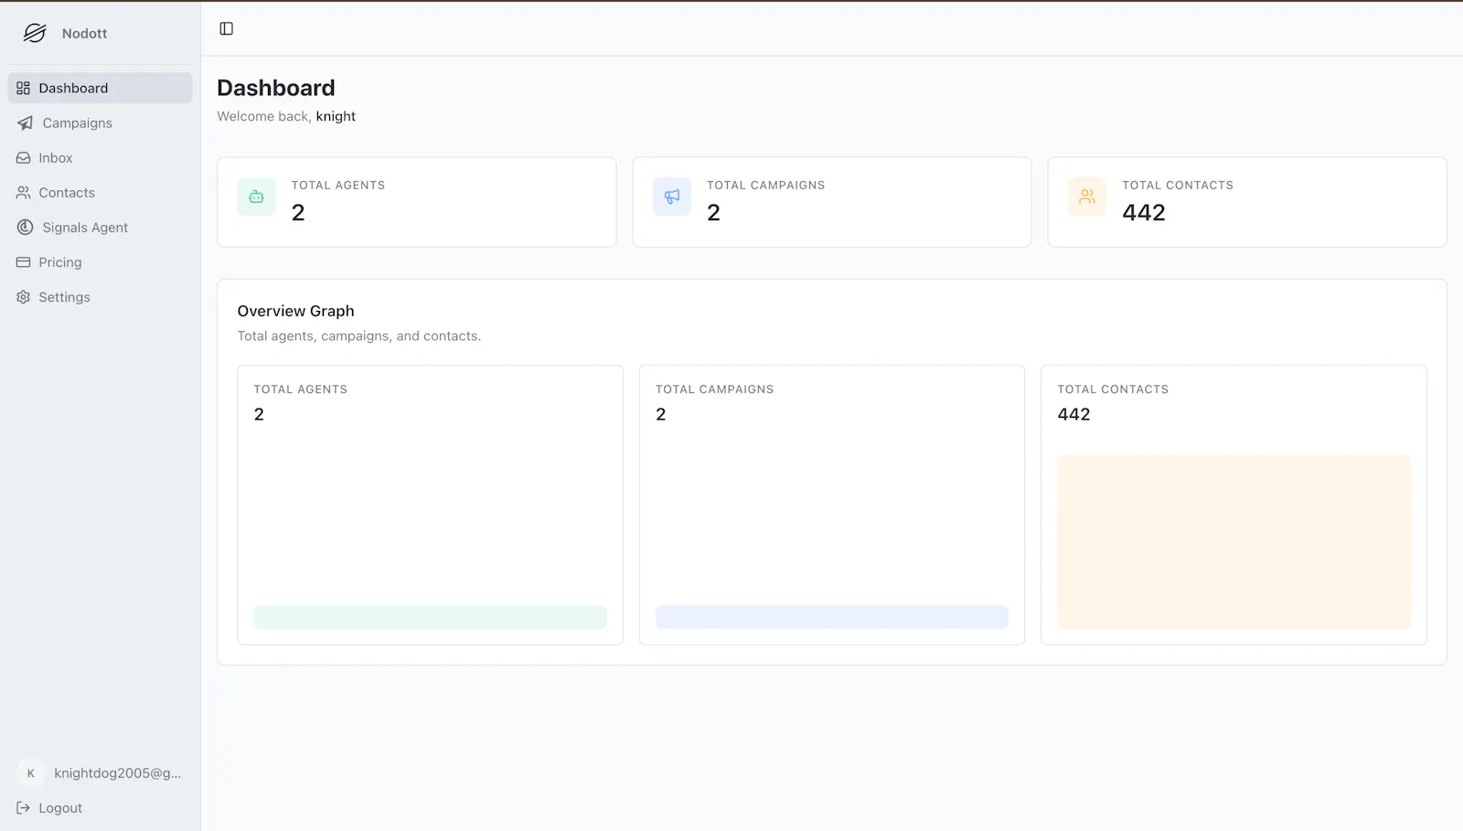Click the green Total Agents graph bar
Viewport: 1463px width, 831px height.
click(x=430, y=617)
